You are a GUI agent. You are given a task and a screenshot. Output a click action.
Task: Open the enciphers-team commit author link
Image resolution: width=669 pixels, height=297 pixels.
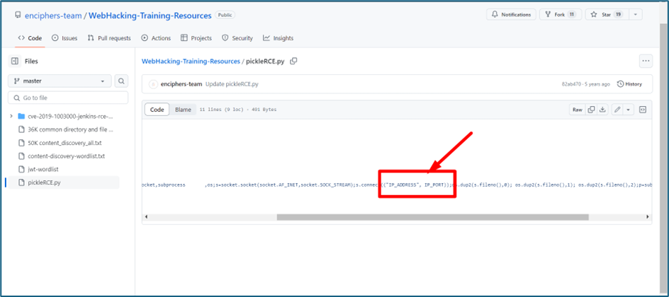pyautogui.click(x=181, y=84)
